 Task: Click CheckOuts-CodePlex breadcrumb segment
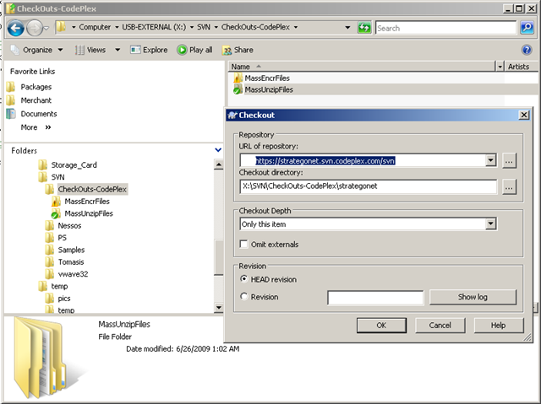click(255, 27)
